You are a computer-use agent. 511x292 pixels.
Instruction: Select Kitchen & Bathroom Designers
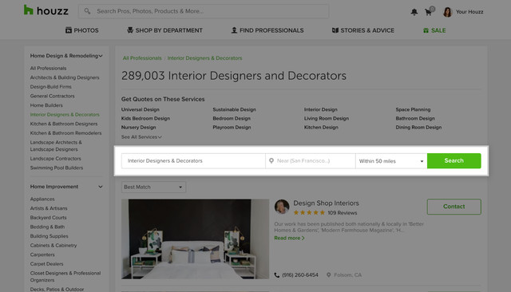(64, 124)
